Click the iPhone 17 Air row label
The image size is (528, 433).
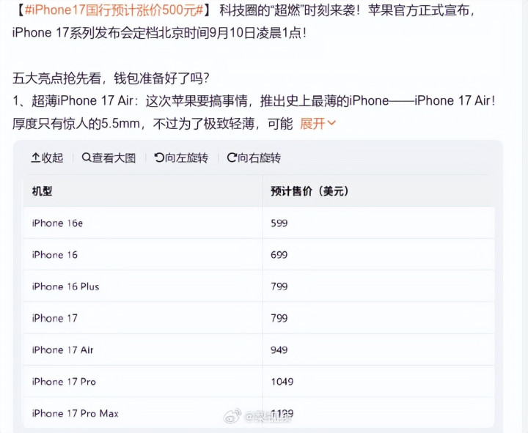point(62,350)
